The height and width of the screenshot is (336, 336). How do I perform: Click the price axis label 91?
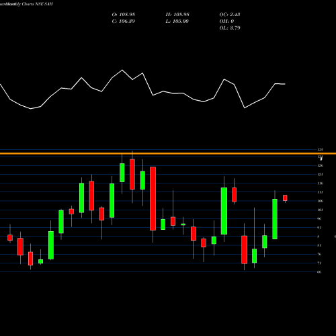click(x=320, y=228)
